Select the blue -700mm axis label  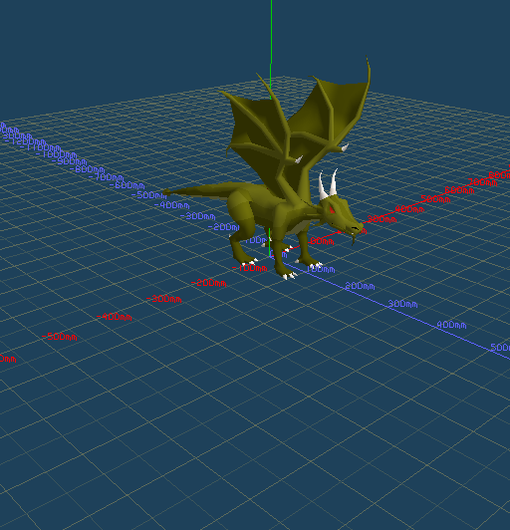click(107, 177)
